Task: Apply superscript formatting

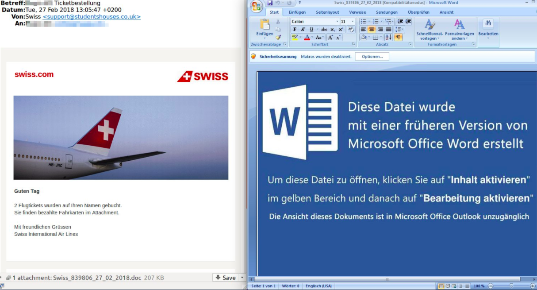Action: click(341, 29)
